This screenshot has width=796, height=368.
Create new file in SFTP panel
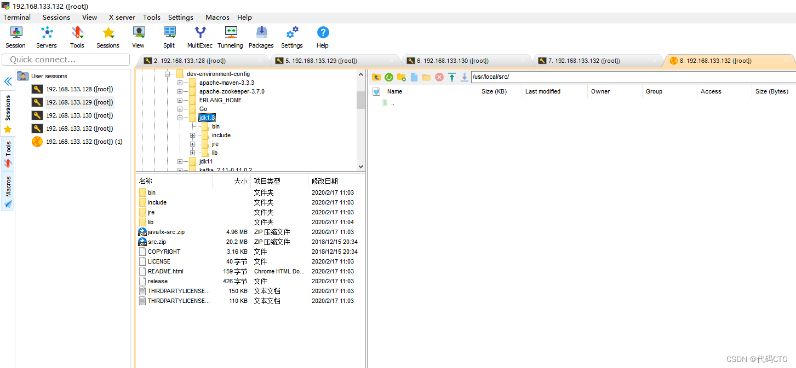(414, 77)
